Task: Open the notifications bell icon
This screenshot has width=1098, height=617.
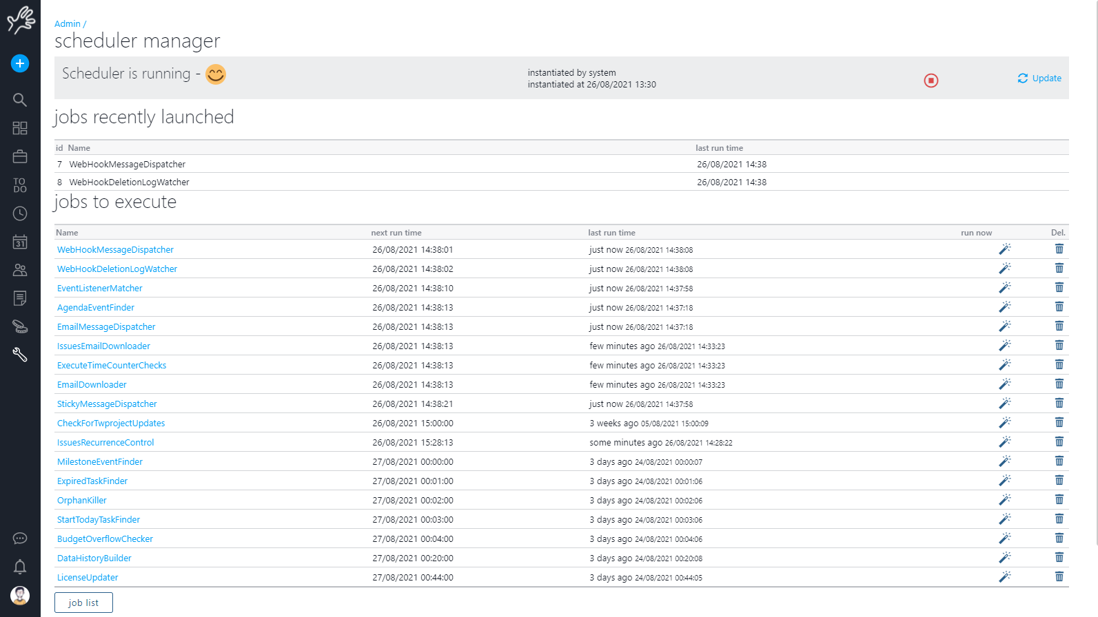Action: (20, 567)
